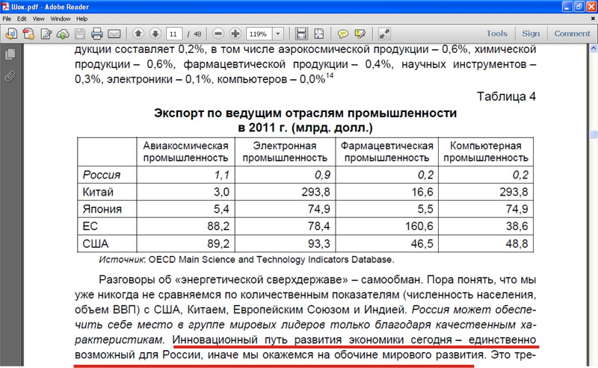Open the page thumbnails panel
Viewport: 598px width, 368px height.
point(10,54)
